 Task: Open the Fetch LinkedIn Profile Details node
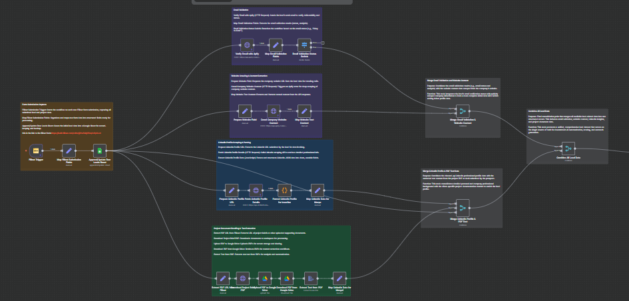(256, 190)
